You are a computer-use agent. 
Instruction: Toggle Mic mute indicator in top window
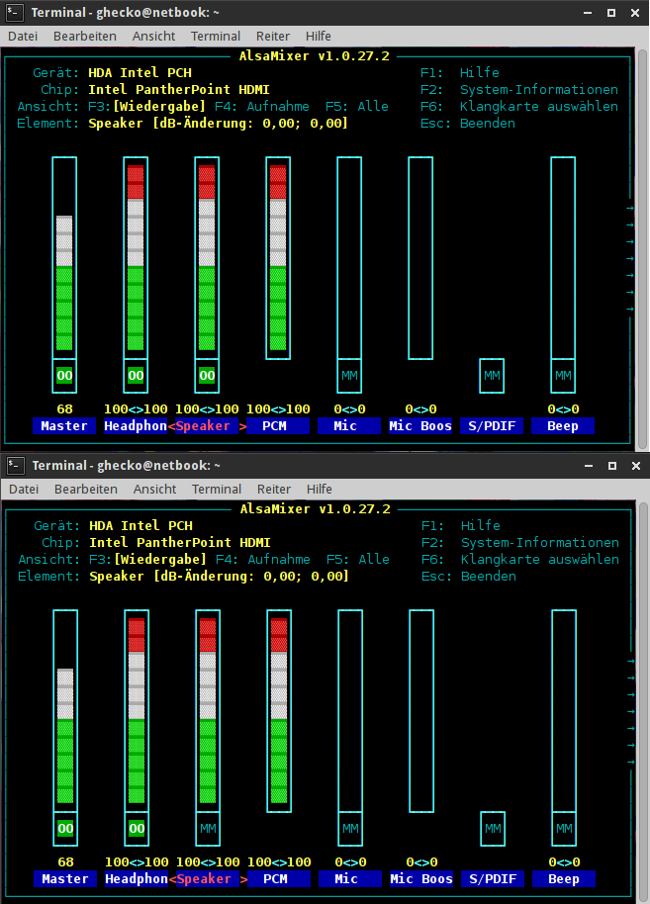[349, 376]
